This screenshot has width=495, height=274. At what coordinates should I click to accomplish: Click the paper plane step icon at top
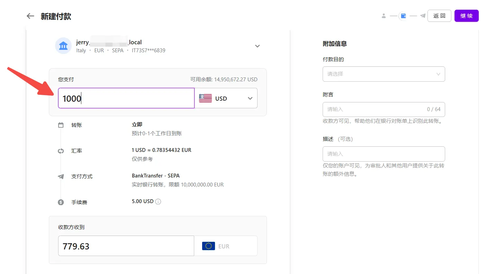(x=423, y=16)
